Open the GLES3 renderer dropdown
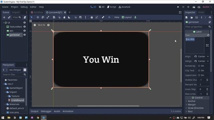Screen dimensions: 214x120 click(207, 7)
